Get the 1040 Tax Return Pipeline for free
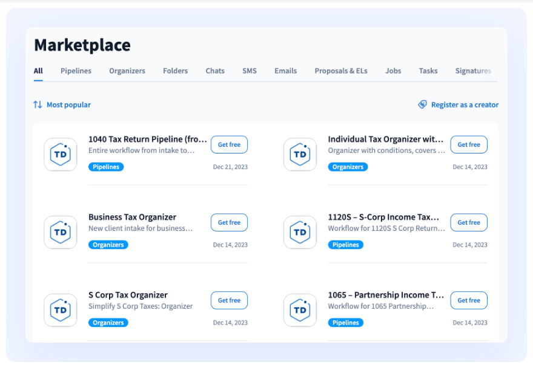 [229, 144]
